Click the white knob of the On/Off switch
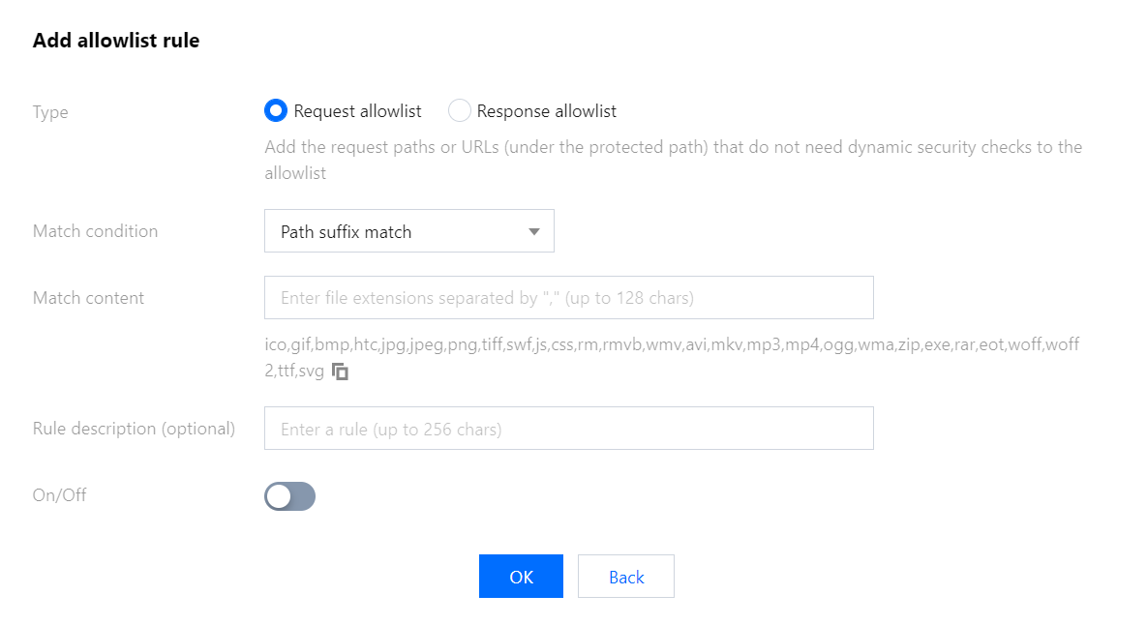 click(x=279, y=496)
